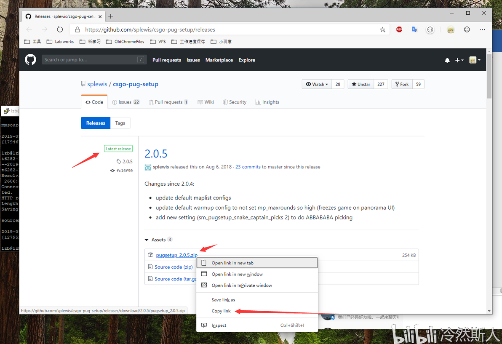The width and height of the screenshot is (502, 344).
Task: Click the 227 stargazers count
Action: click(381, 84)
